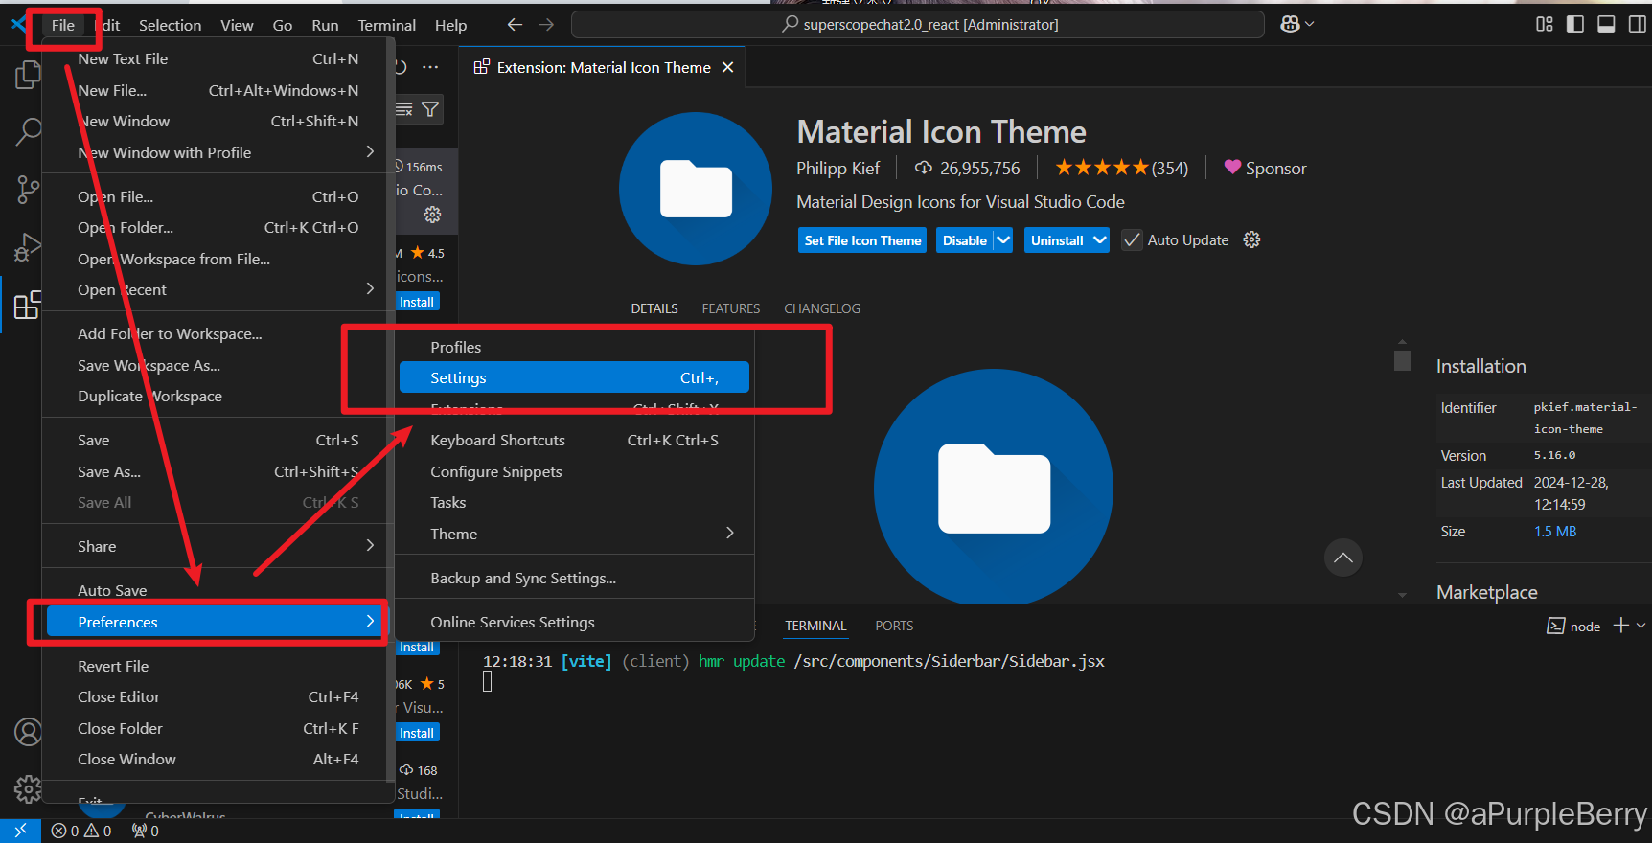Click the scroll-to-top arrow circle button
The image size is (1652, 843).
click(x=1343, y=558)
